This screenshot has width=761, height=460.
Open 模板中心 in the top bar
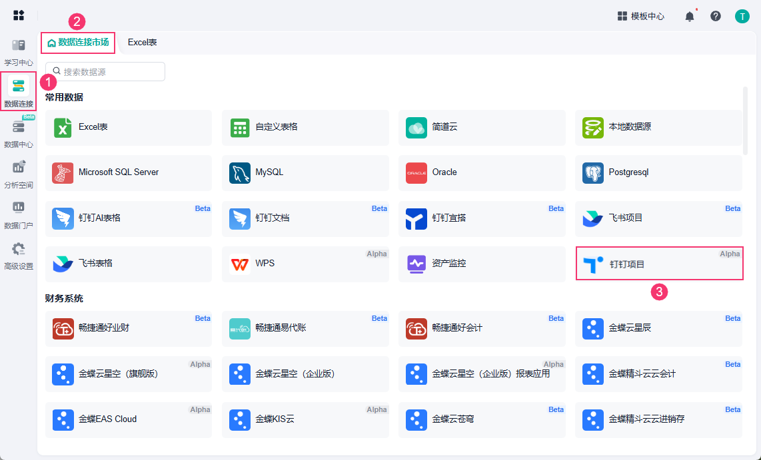tap(640, 16)
